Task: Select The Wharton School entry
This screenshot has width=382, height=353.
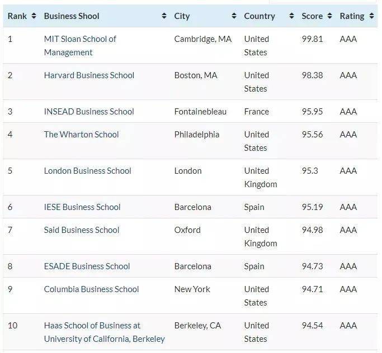Action: pyautogui.click(x=81, y=135)
